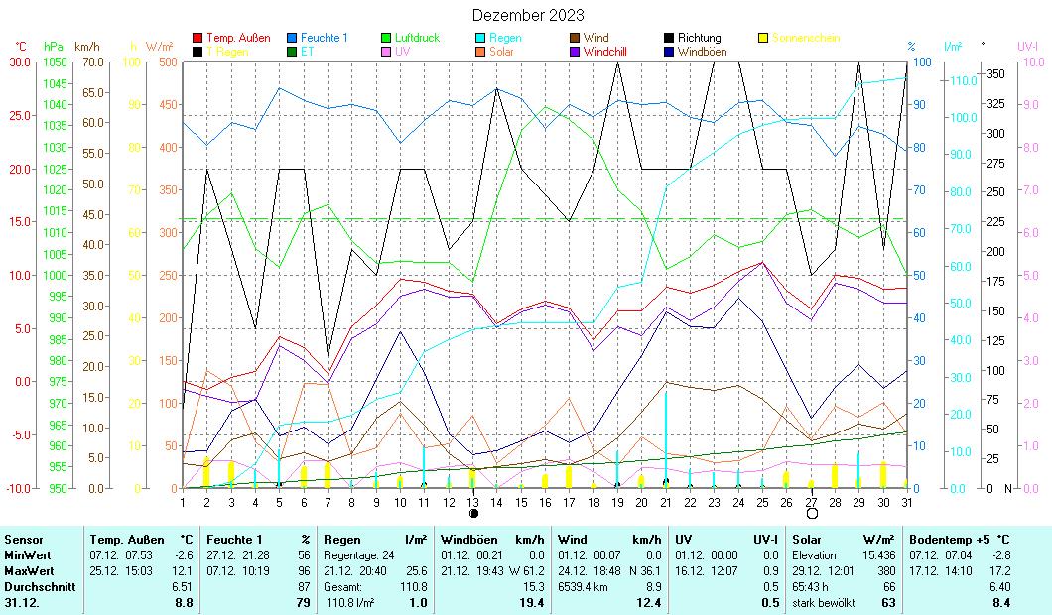Click the 'Feuchte 1' legend label
The width and height of the screenshot is (1052, 615).
(325, 38)
